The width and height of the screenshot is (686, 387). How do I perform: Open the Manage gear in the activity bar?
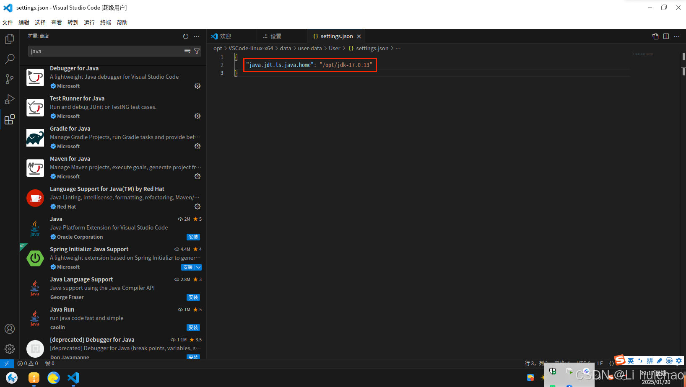9,348
